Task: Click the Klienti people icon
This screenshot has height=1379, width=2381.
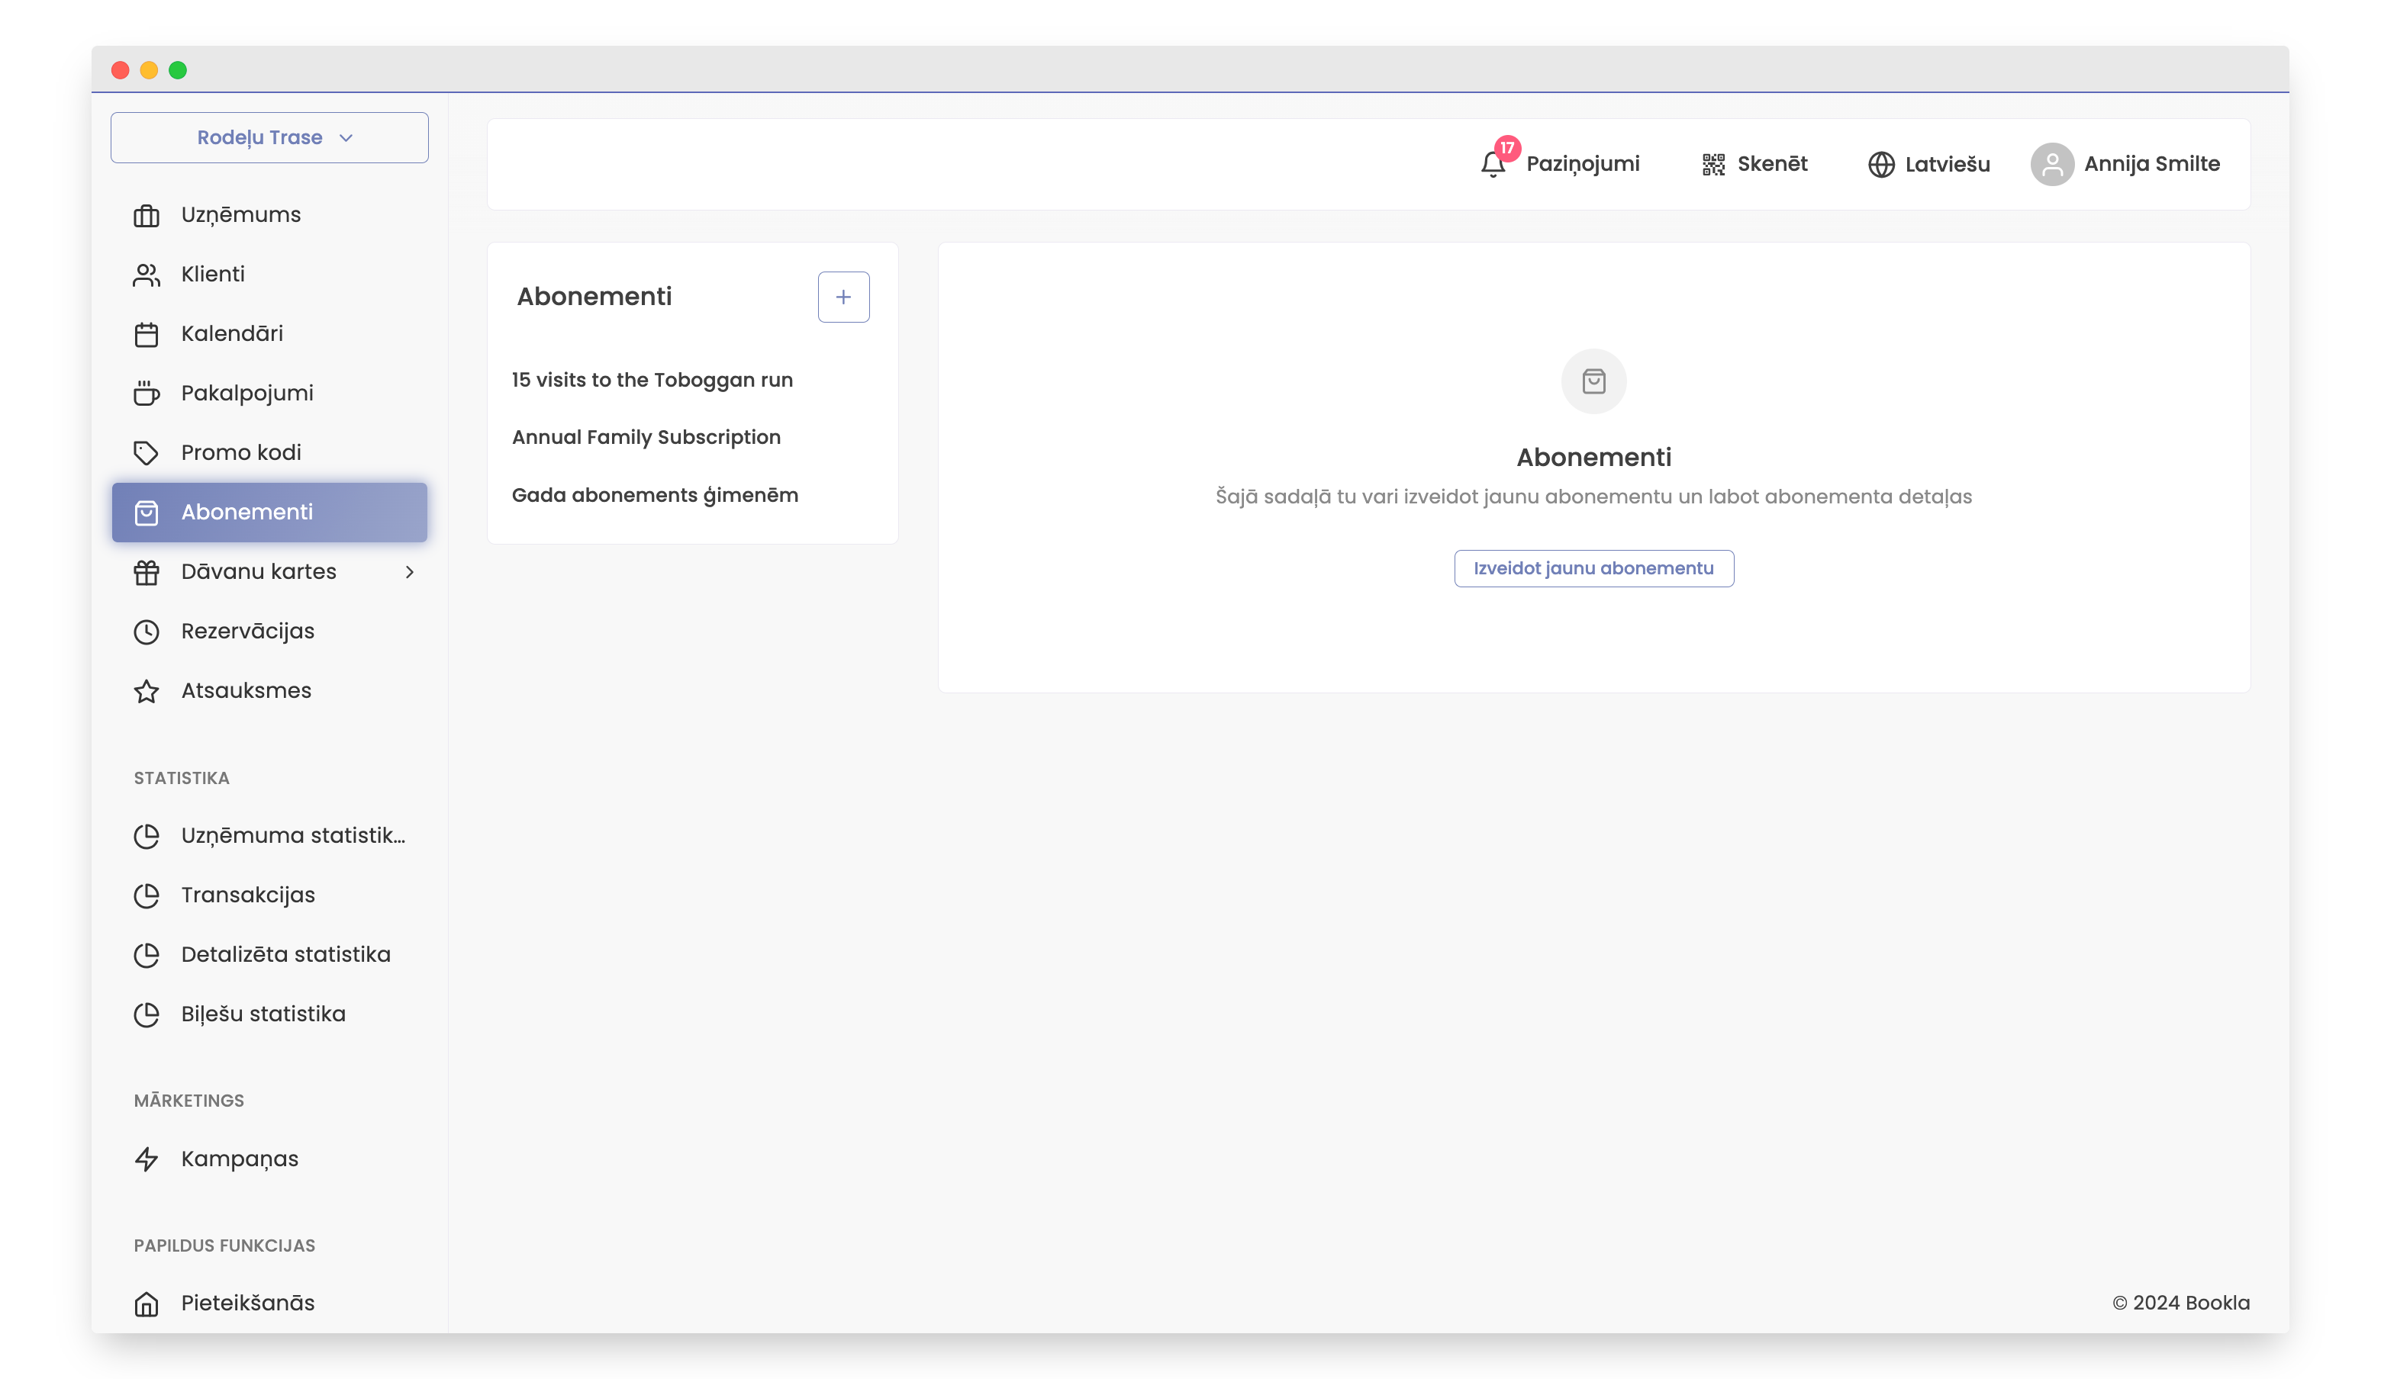Action: coord(147,275)
